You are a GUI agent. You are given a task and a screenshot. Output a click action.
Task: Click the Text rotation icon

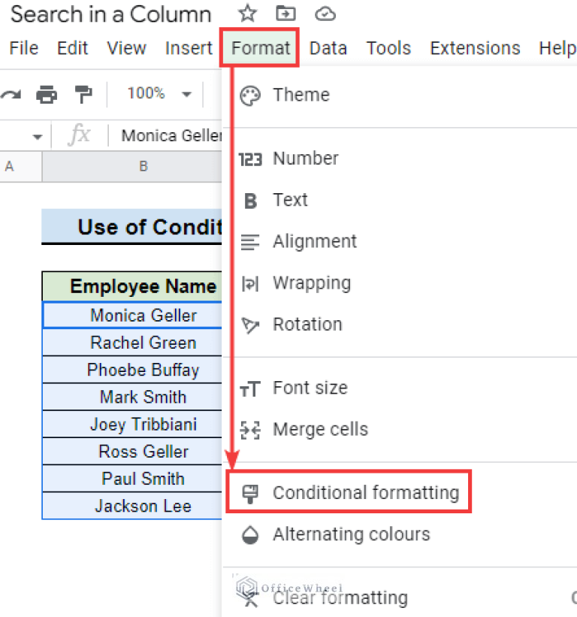pos(249,324)
